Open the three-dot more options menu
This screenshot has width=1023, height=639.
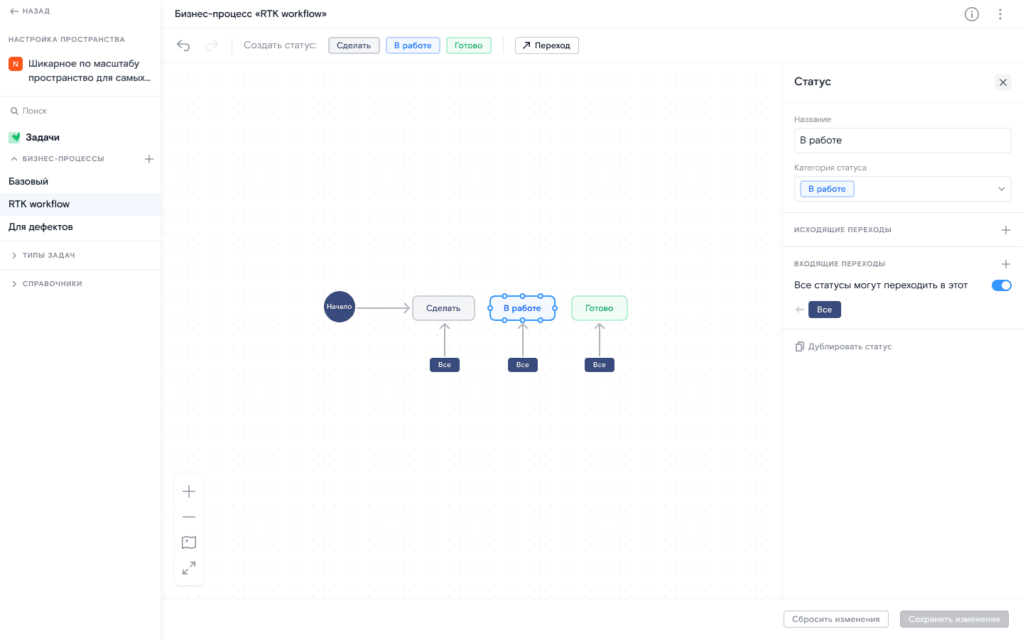pyautogui.click(x=1000, y=14)
